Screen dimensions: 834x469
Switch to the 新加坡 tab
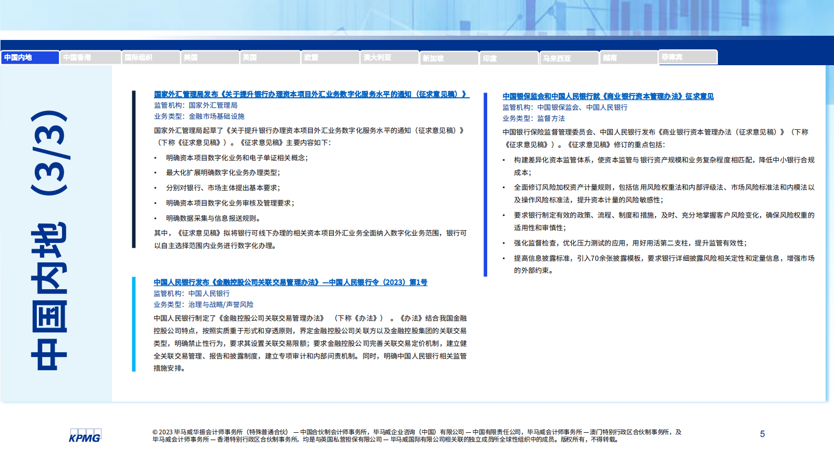[x=449, y=58]
